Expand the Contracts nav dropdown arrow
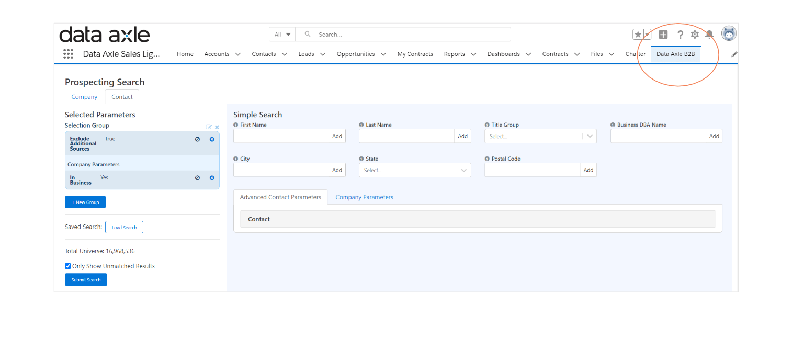792x350 pixels. [577, 54]
